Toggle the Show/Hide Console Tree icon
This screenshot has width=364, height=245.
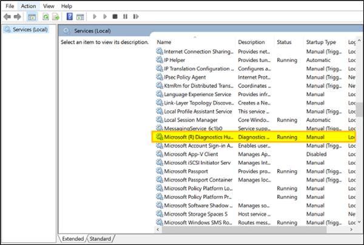(x=32, y=17)
